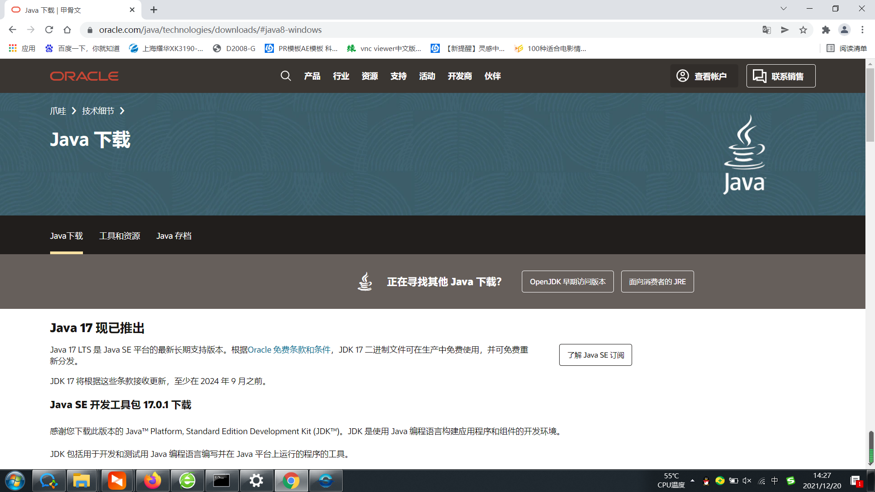Open the Oracle 免费条款和条件 link
The width and height of the screenshot is (875, 492).
pyautogui.click(x=290, y=349)
